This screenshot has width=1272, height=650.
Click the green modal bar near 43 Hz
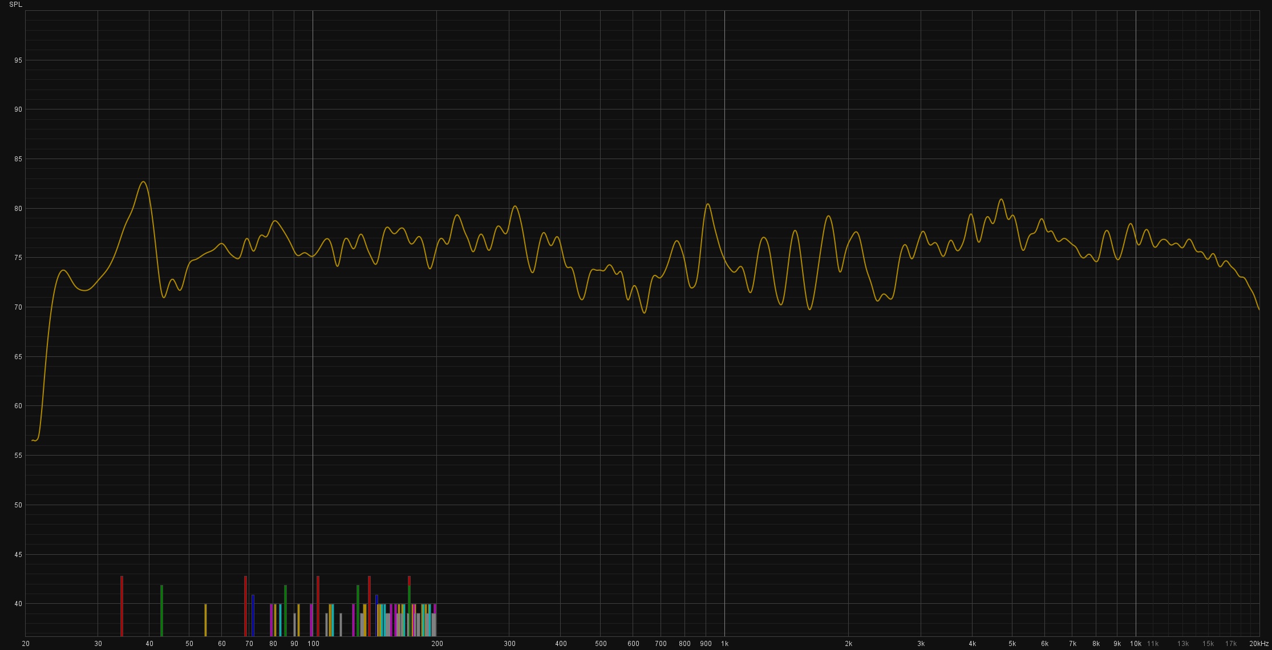point(161,610)
